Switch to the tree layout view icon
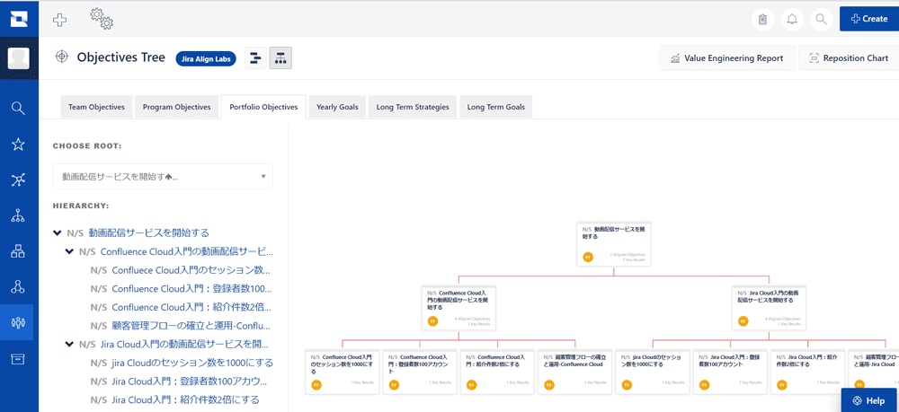 280,57
